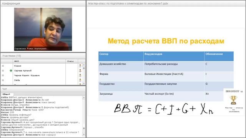246x138 pixels.
Task: Click the chat scroll-down arrow
Action: click(84, 135)
